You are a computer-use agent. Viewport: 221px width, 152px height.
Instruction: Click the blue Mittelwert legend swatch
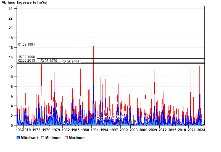18,138
